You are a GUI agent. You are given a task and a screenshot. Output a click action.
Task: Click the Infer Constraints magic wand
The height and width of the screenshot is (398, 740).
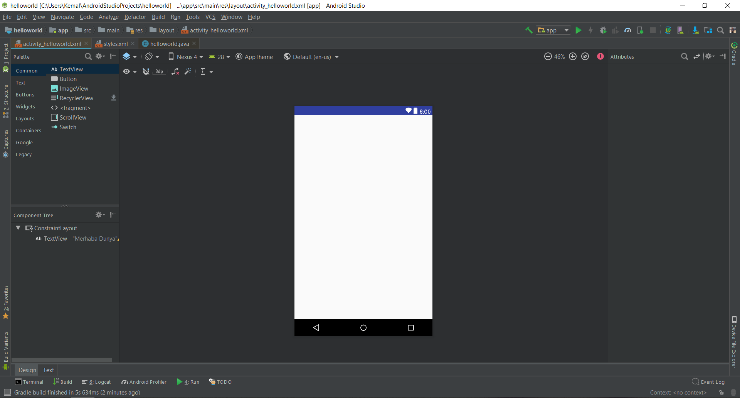[188, 71]
